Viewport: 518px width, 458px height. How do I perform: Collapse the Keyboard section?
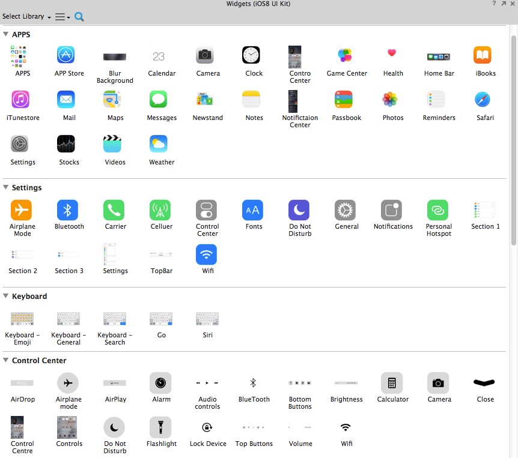pos(5,296)
